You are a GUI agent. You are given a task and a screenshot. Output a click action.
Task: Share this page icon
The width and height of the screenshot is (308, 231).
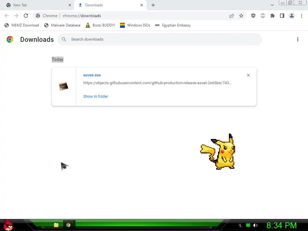[x=232, y=16]
